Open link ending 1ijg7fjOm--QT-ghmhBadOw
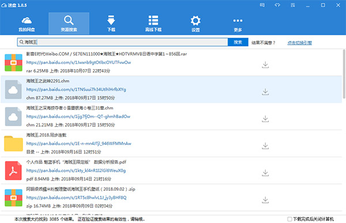 [78, 116]
